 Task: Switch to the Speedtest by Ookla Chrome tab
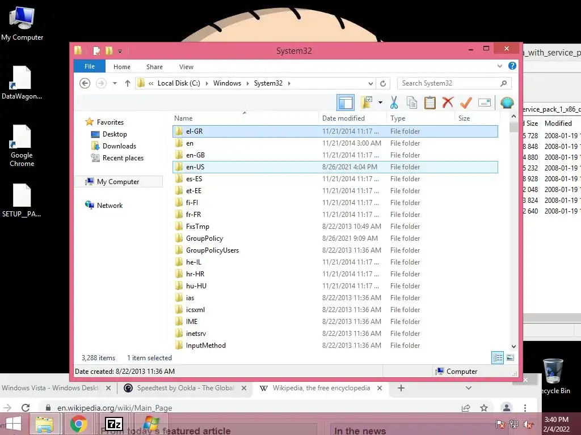(186, 388)
